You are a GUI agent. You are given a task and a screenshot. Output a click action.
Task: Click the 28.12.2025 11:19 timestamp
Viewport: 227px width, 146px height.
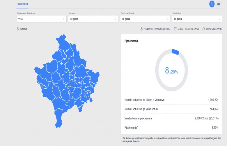pos(214,29)
